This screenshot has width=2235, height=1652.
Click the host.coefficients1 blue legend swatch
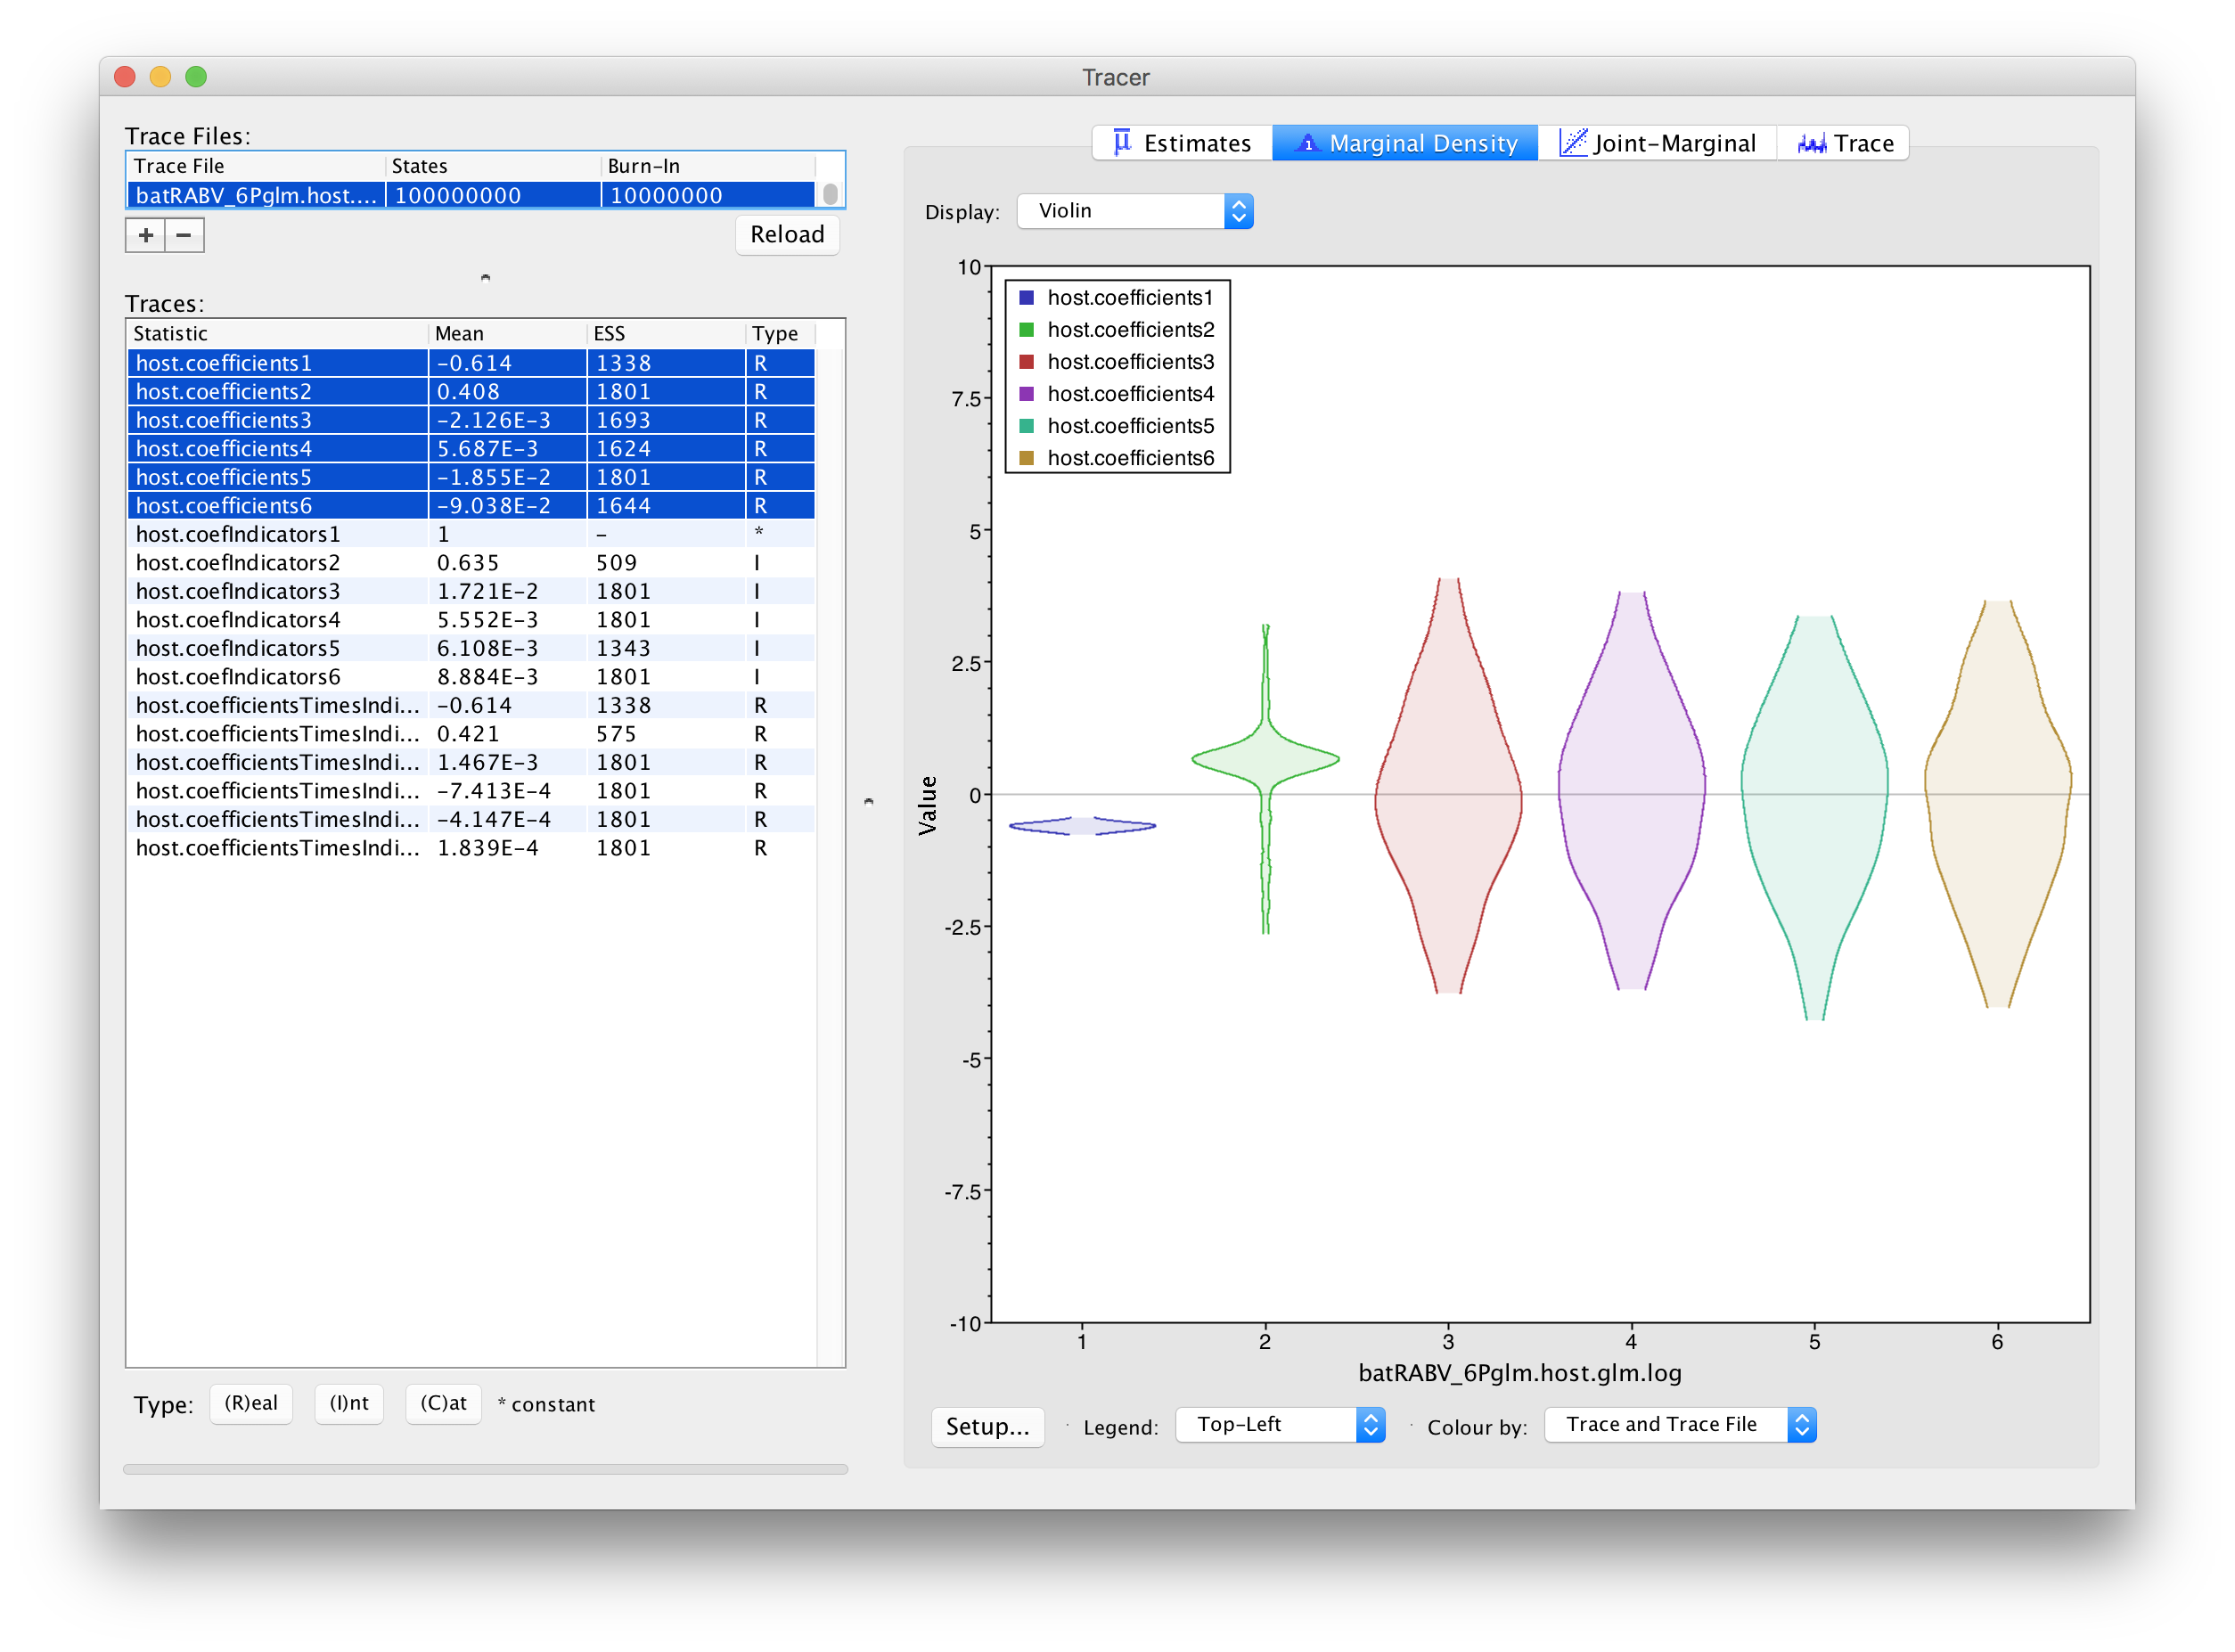coord(1026,298)
